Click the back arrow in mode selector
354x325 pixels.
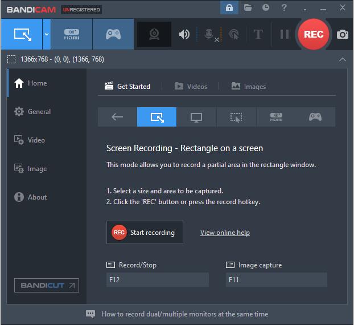click(117, 117)
